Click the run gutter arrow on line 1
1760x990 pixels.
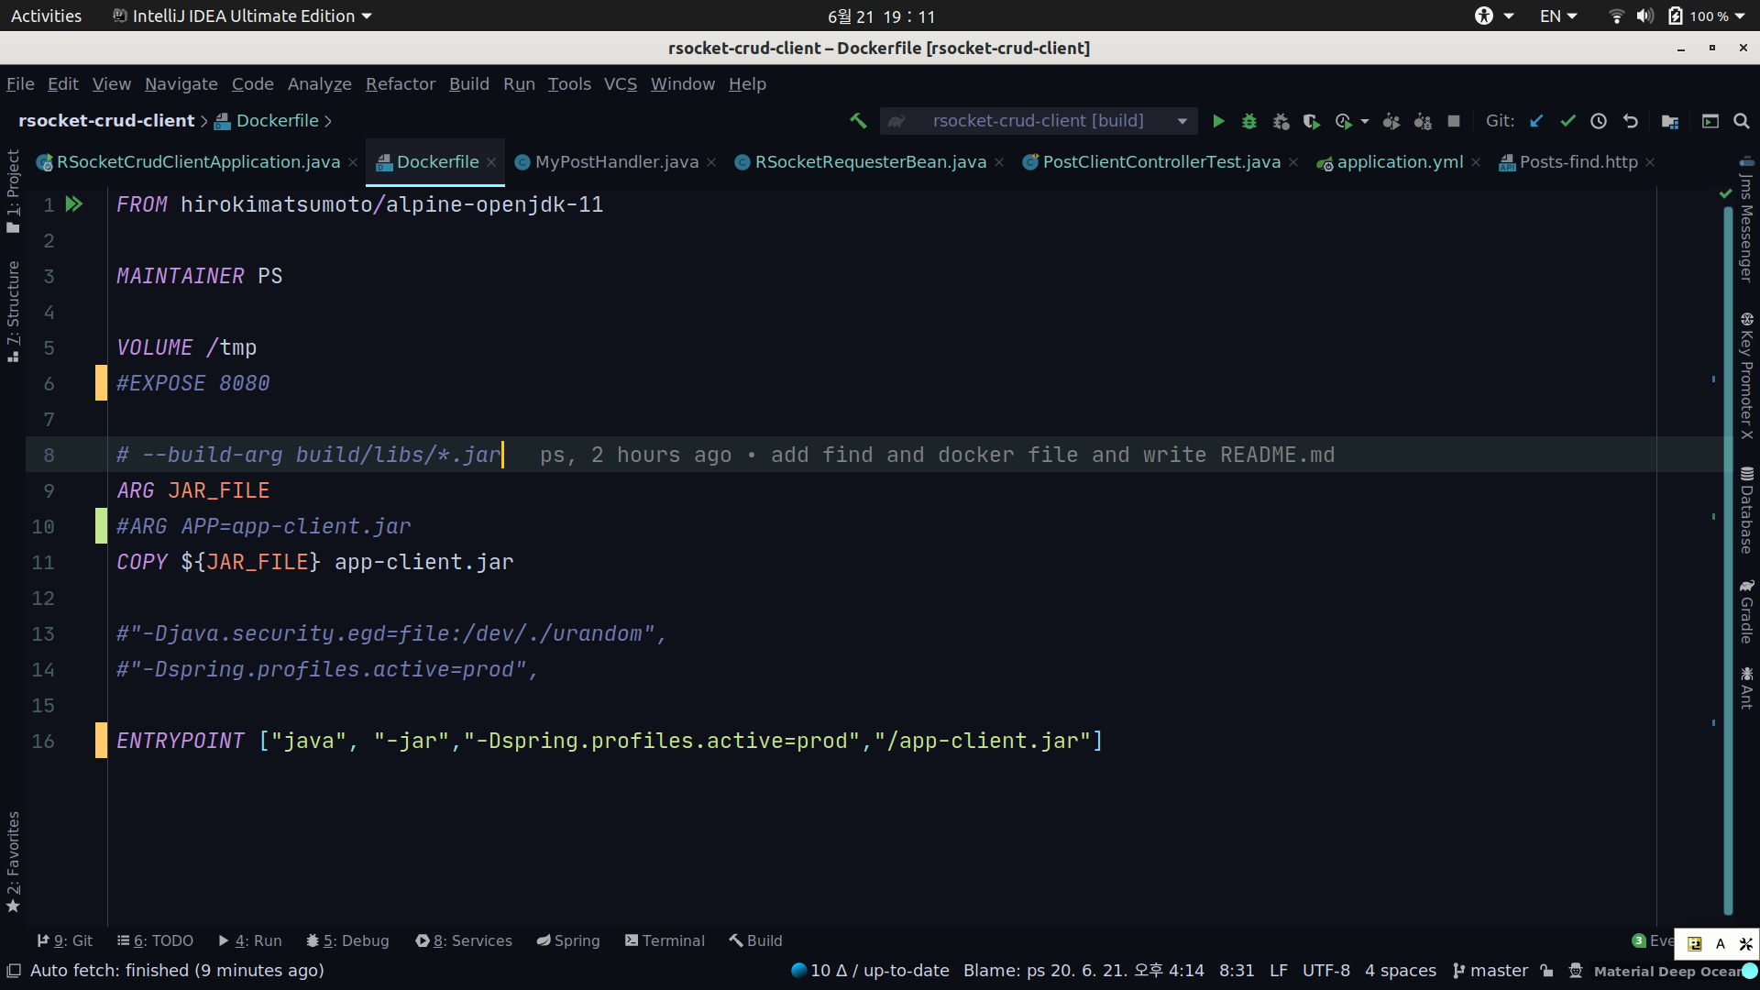tap(74, 204)
